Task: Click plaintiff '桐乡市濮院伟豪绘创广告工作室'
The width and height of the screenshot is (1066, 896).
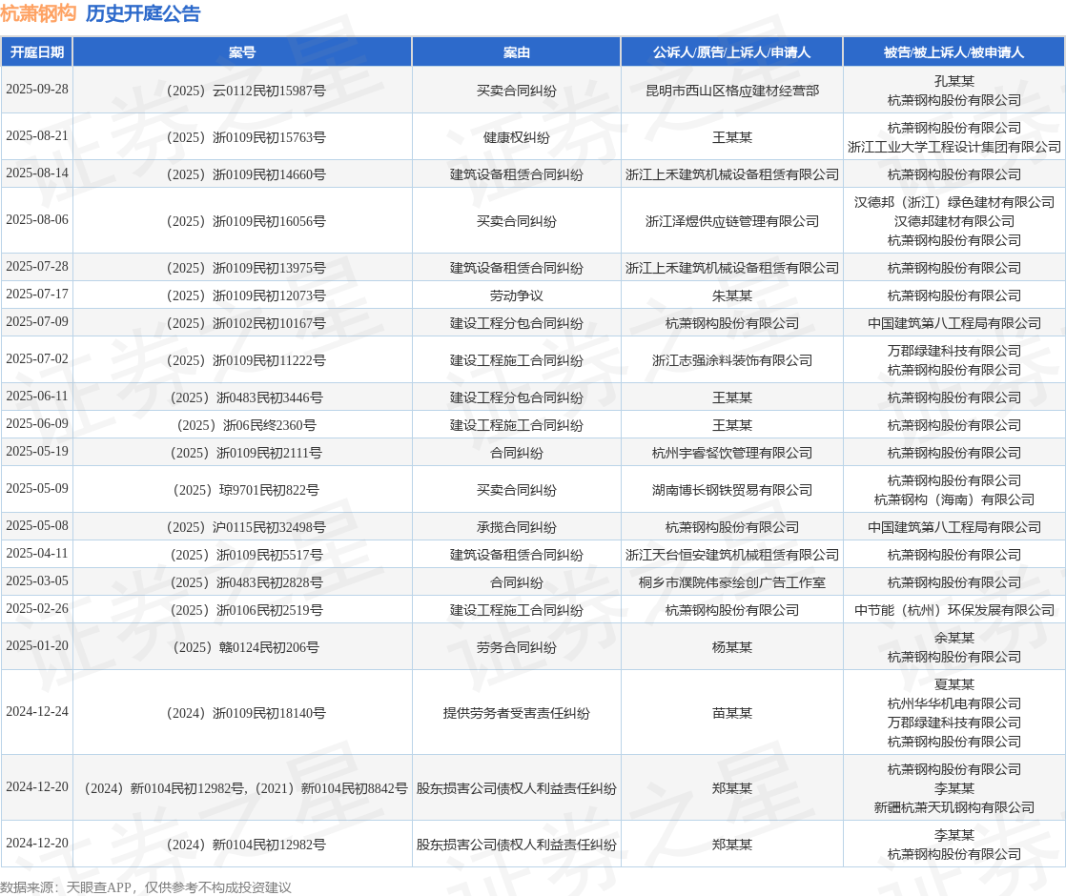Action: point(732,582)
